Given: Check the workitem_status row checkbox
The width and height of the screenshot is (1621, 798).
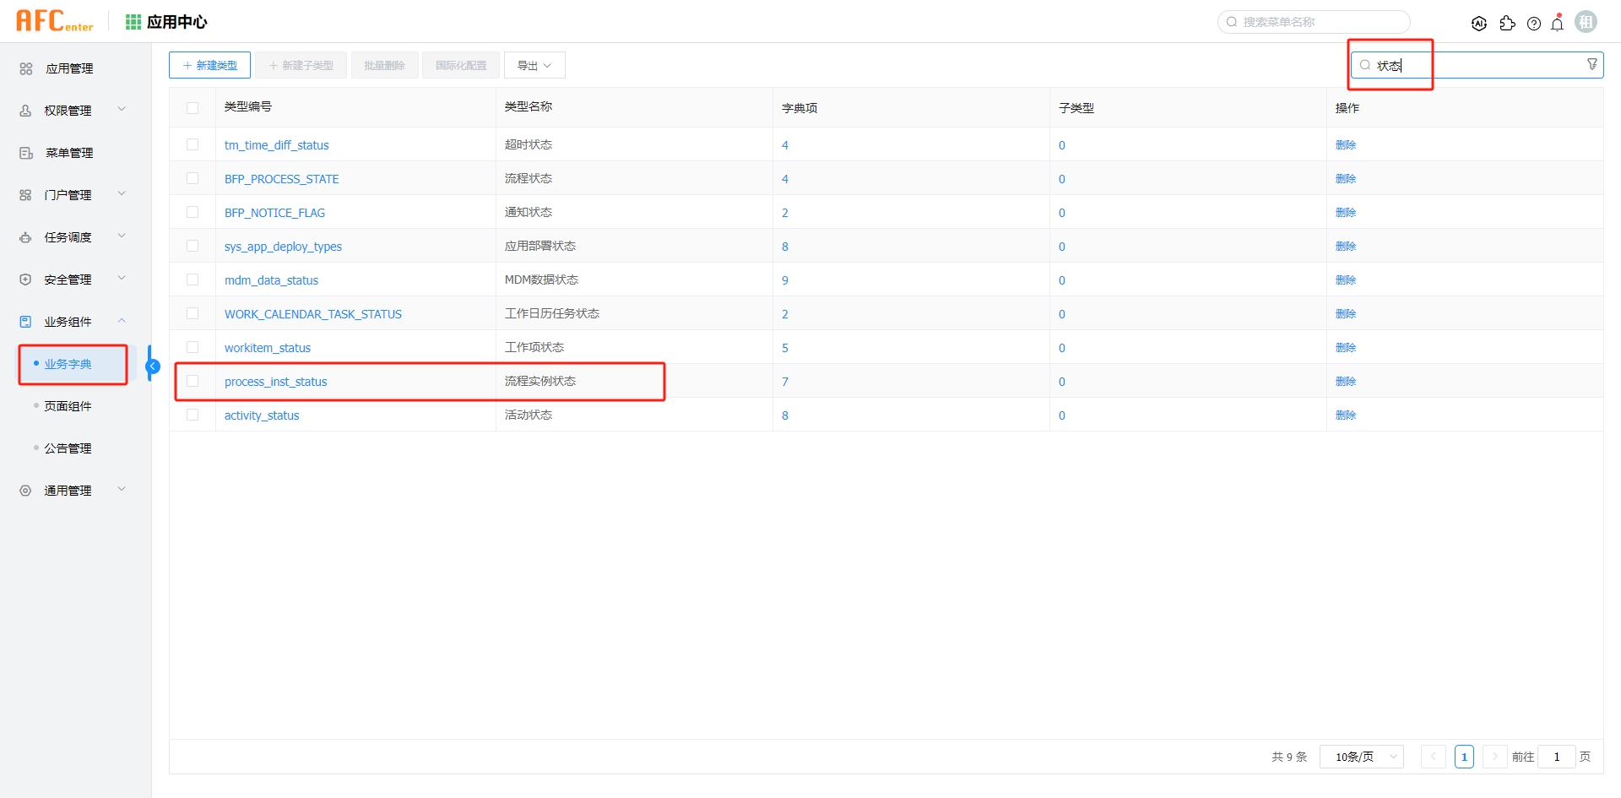Looking at the screenshot, I should (193, 347).
